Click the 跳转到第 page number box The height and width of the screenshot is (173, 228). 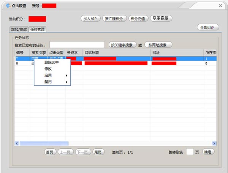coord(190,152)
